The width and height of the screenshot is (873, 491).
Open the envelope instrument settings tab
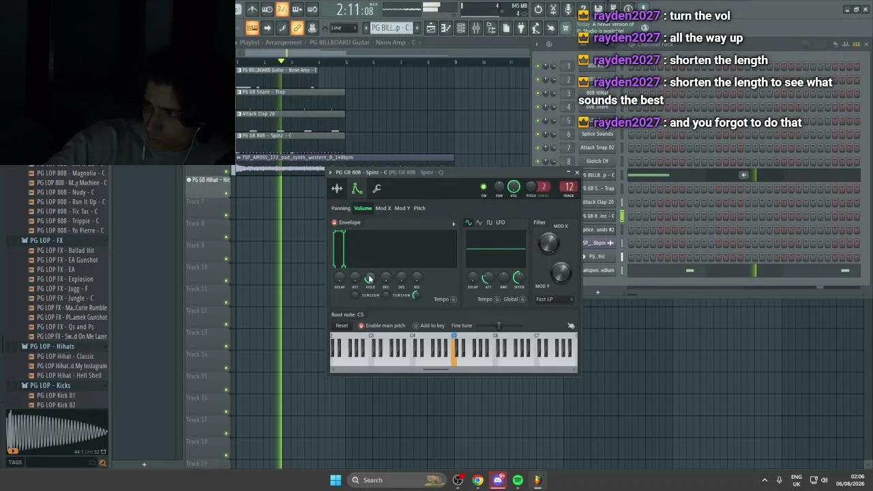(x=357, y=189)
